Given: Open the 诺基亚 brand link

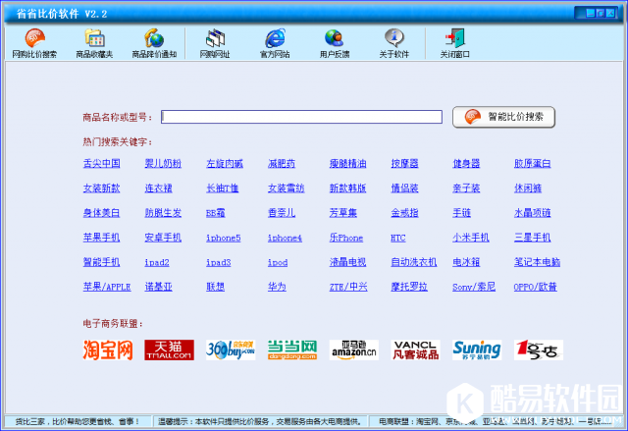Looking at the screenshot, I should click(159, 287).
